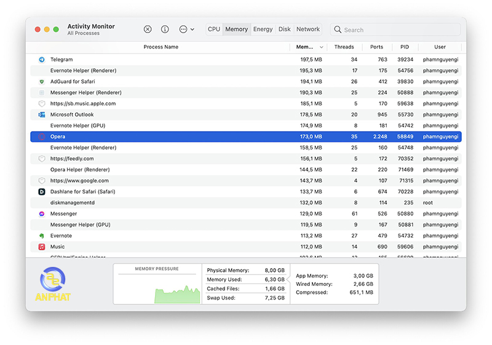Click the red Opera icon

click(42, 137)
